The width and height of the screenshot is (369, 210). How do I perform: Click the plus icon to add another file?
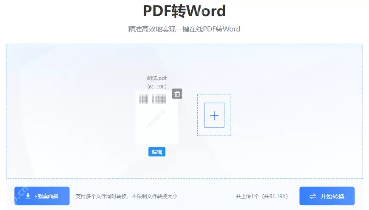coord(214,115)
